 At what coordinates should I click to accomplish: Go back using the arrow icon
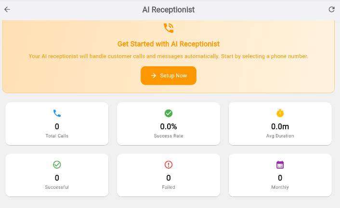click(7, 10)
